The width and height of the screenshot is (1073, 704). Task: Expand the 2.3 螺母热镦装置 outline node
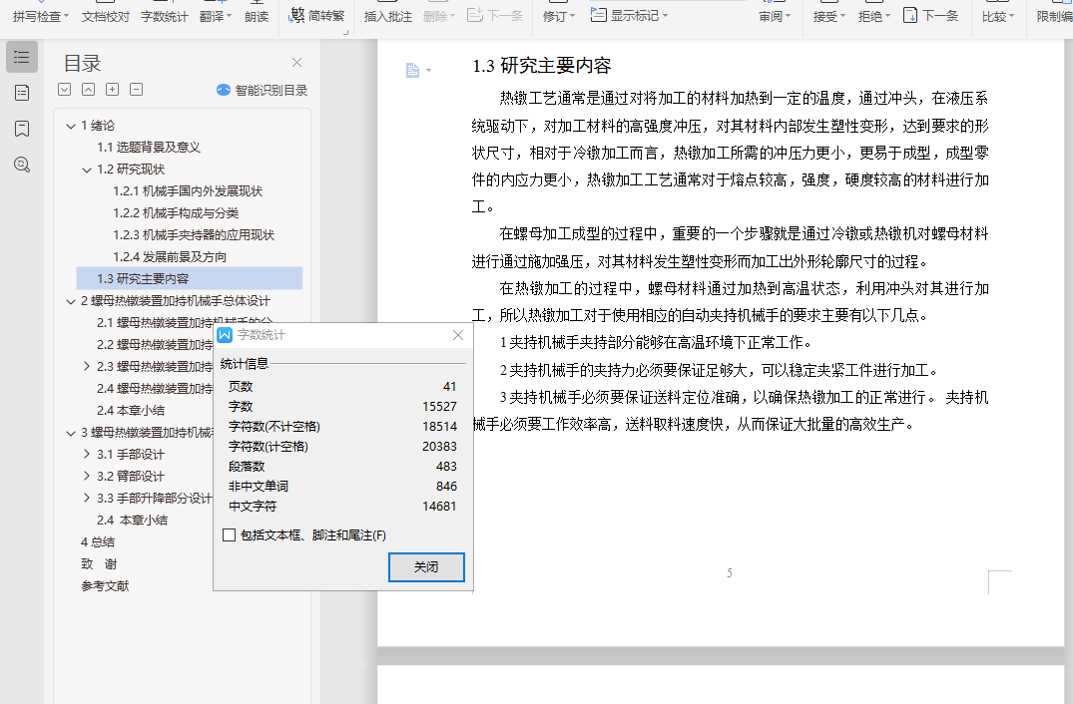pos(86,366)
